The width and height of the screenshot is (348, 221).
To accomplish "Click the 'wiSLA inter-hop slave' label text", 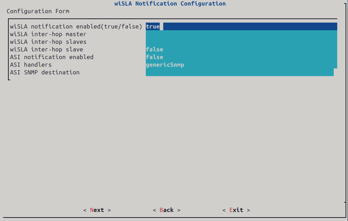I will click(46, 49).
